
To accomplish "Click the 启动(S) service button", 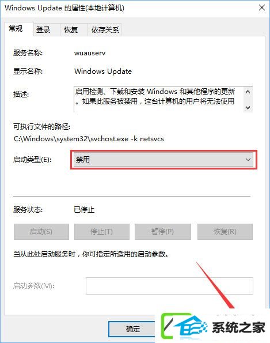I will pyautogui.click(x=41, y=231).
